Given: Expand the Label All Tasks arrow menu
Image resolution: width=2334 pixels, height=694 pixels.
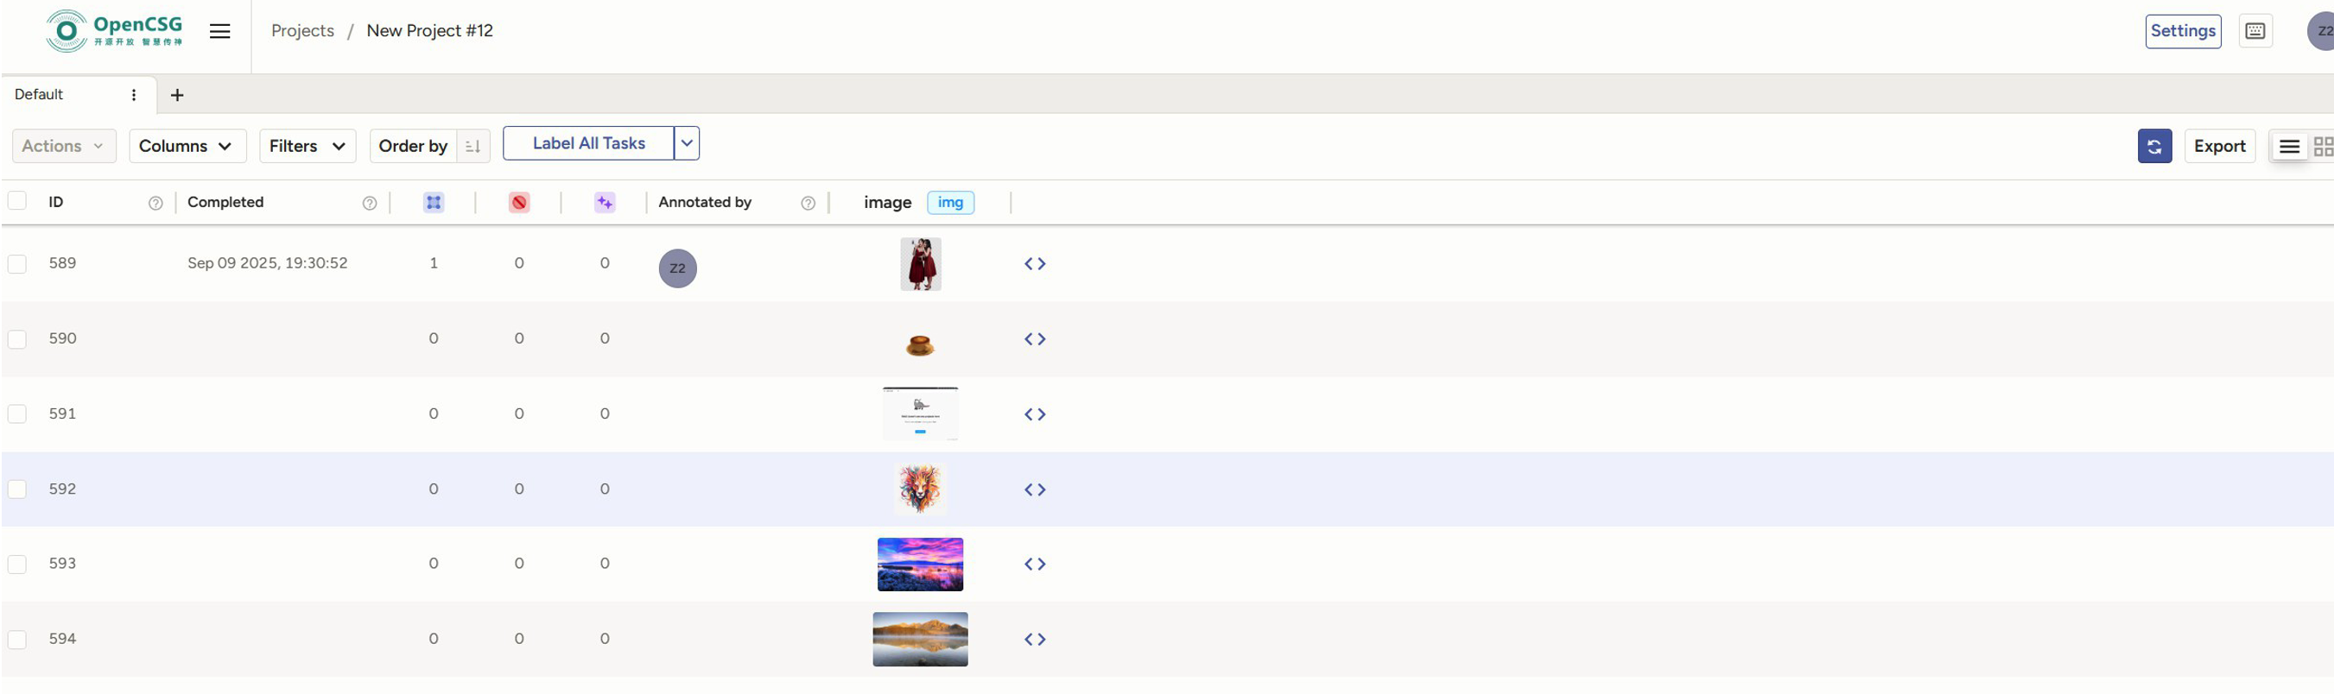Looking at the screenshot, I should click(x=687, y=143).
